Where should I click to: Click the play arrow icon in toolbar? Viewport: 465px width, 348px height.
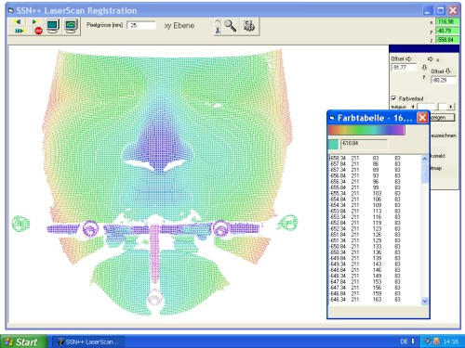pyautogui.click(x=34, y=21)
